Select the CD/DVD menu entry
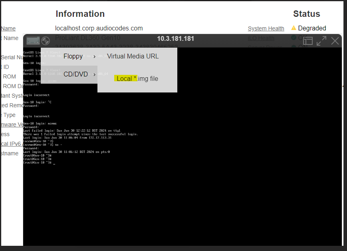This screenshot has width=347, height=251. click(x=75, y=74)
